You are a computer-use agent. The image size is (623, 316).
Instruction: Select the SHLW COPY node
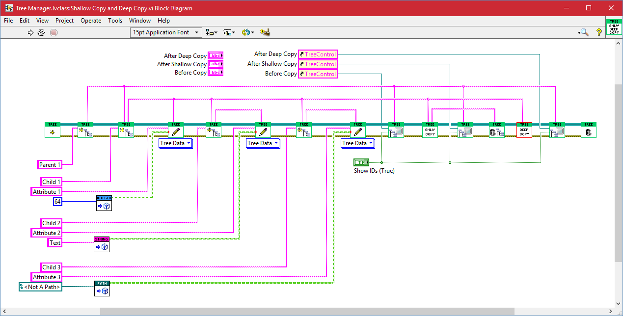(430, 130)
